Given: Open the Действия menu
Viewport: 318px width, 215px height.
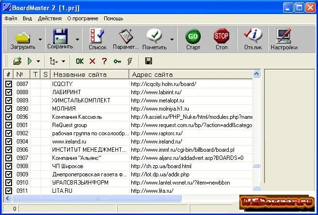Looking at the screenshot, I should point(50,18).
